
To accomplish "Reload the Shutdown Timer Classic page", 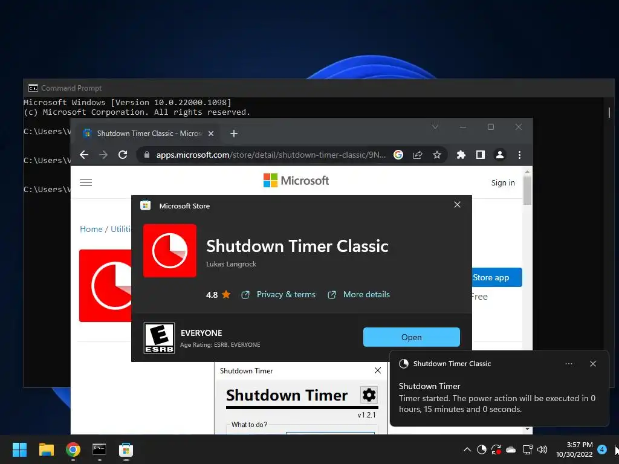I will (123, 155).
